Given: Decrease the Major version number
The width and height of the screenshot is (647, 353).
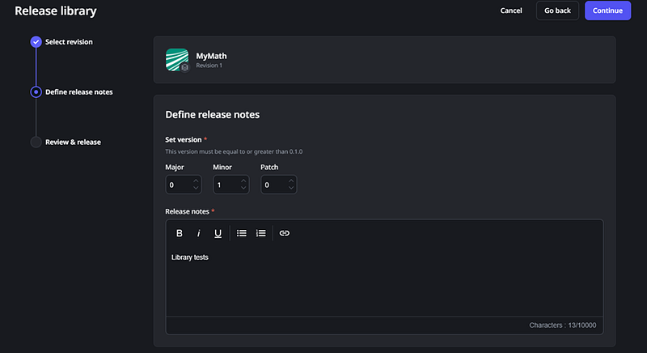Looking at the screenshot, I should (x=196, y=188).
